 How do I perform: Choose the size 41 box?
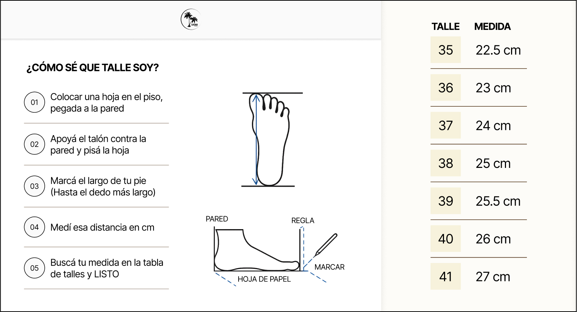445,276
